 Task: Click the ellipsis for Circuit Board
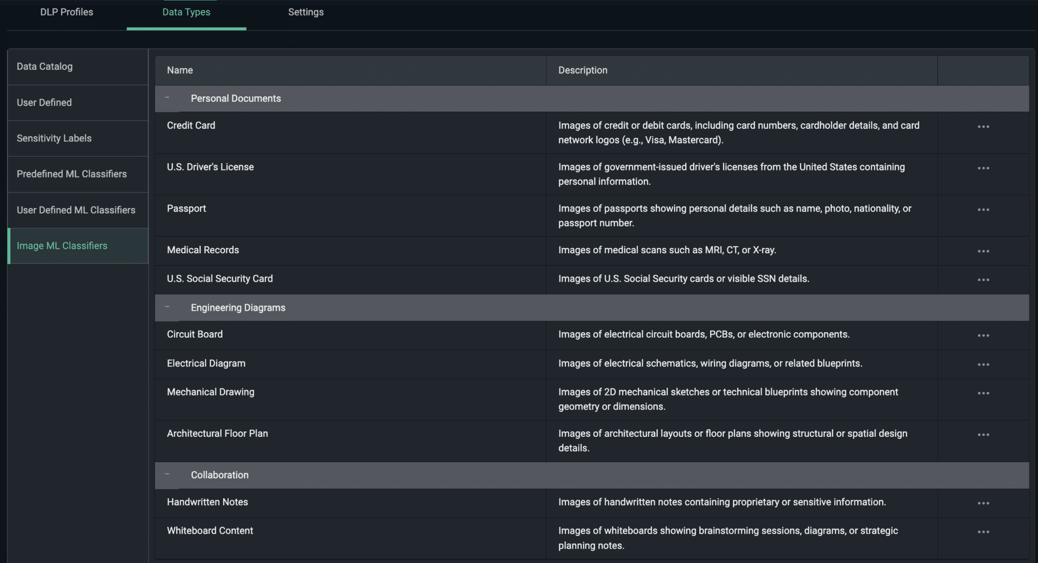point(983,336)
